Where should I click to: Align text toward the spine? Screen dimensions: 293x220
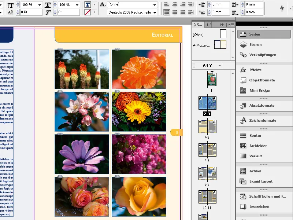point(190,4)
